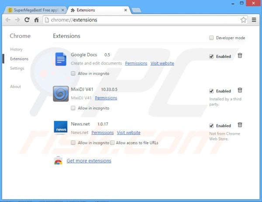Visit News.net website link
Screen dimensions: 262x202
[x=129, y=133]
